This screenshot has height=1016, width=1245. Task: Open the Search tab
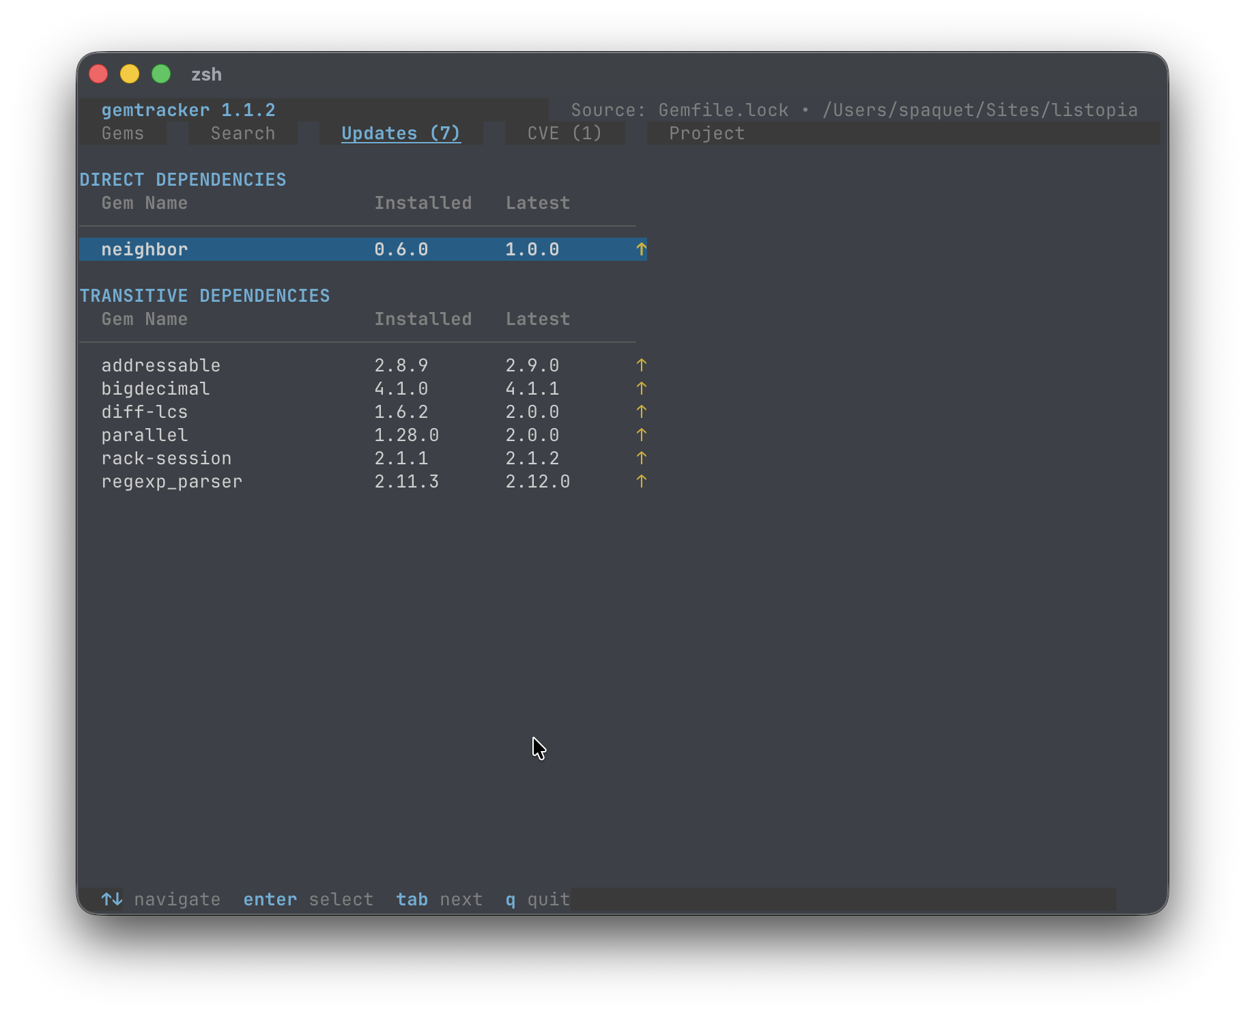point(243,133)
